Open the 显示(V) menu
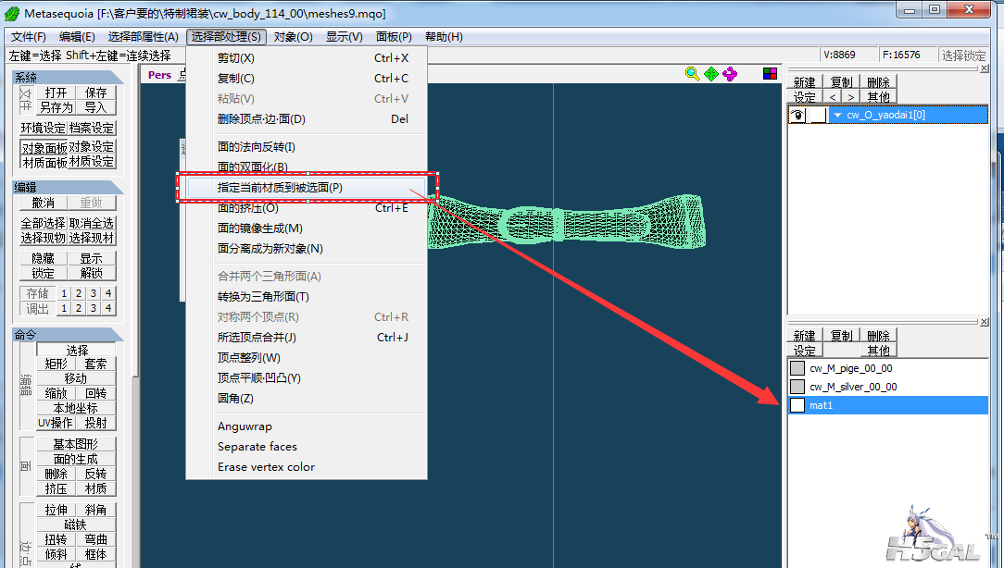1004x568 pixels. 344,37
